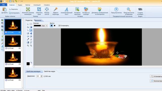This screenshot has width=162, height=91.
Task: Select the eraser tool
Action: tap(31, 39)
